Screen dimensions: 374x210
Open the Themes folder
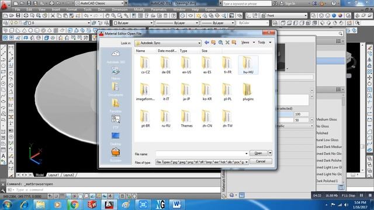186,119
